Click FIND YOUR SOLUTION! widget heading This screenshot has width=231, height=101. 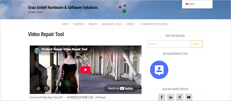tap(175, 36)
